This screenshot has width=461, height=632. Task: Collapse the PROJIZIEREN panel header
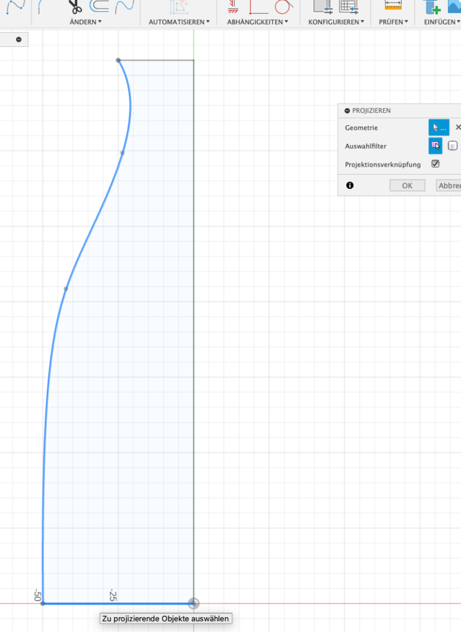pyautogui.click(x=347, y=110)
